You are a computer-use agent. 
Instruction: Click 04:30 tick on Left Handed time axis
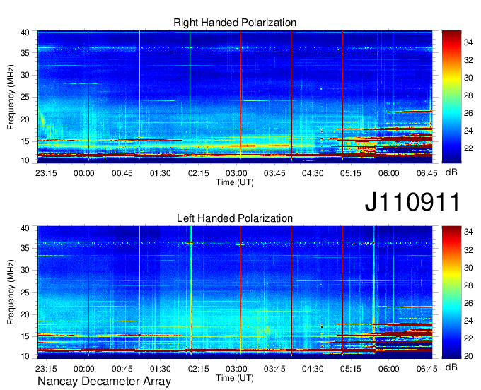[313, 369]
